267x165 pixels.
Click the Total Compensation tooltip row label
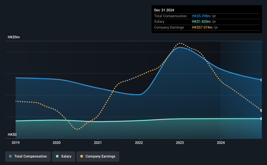coord(170,16)
